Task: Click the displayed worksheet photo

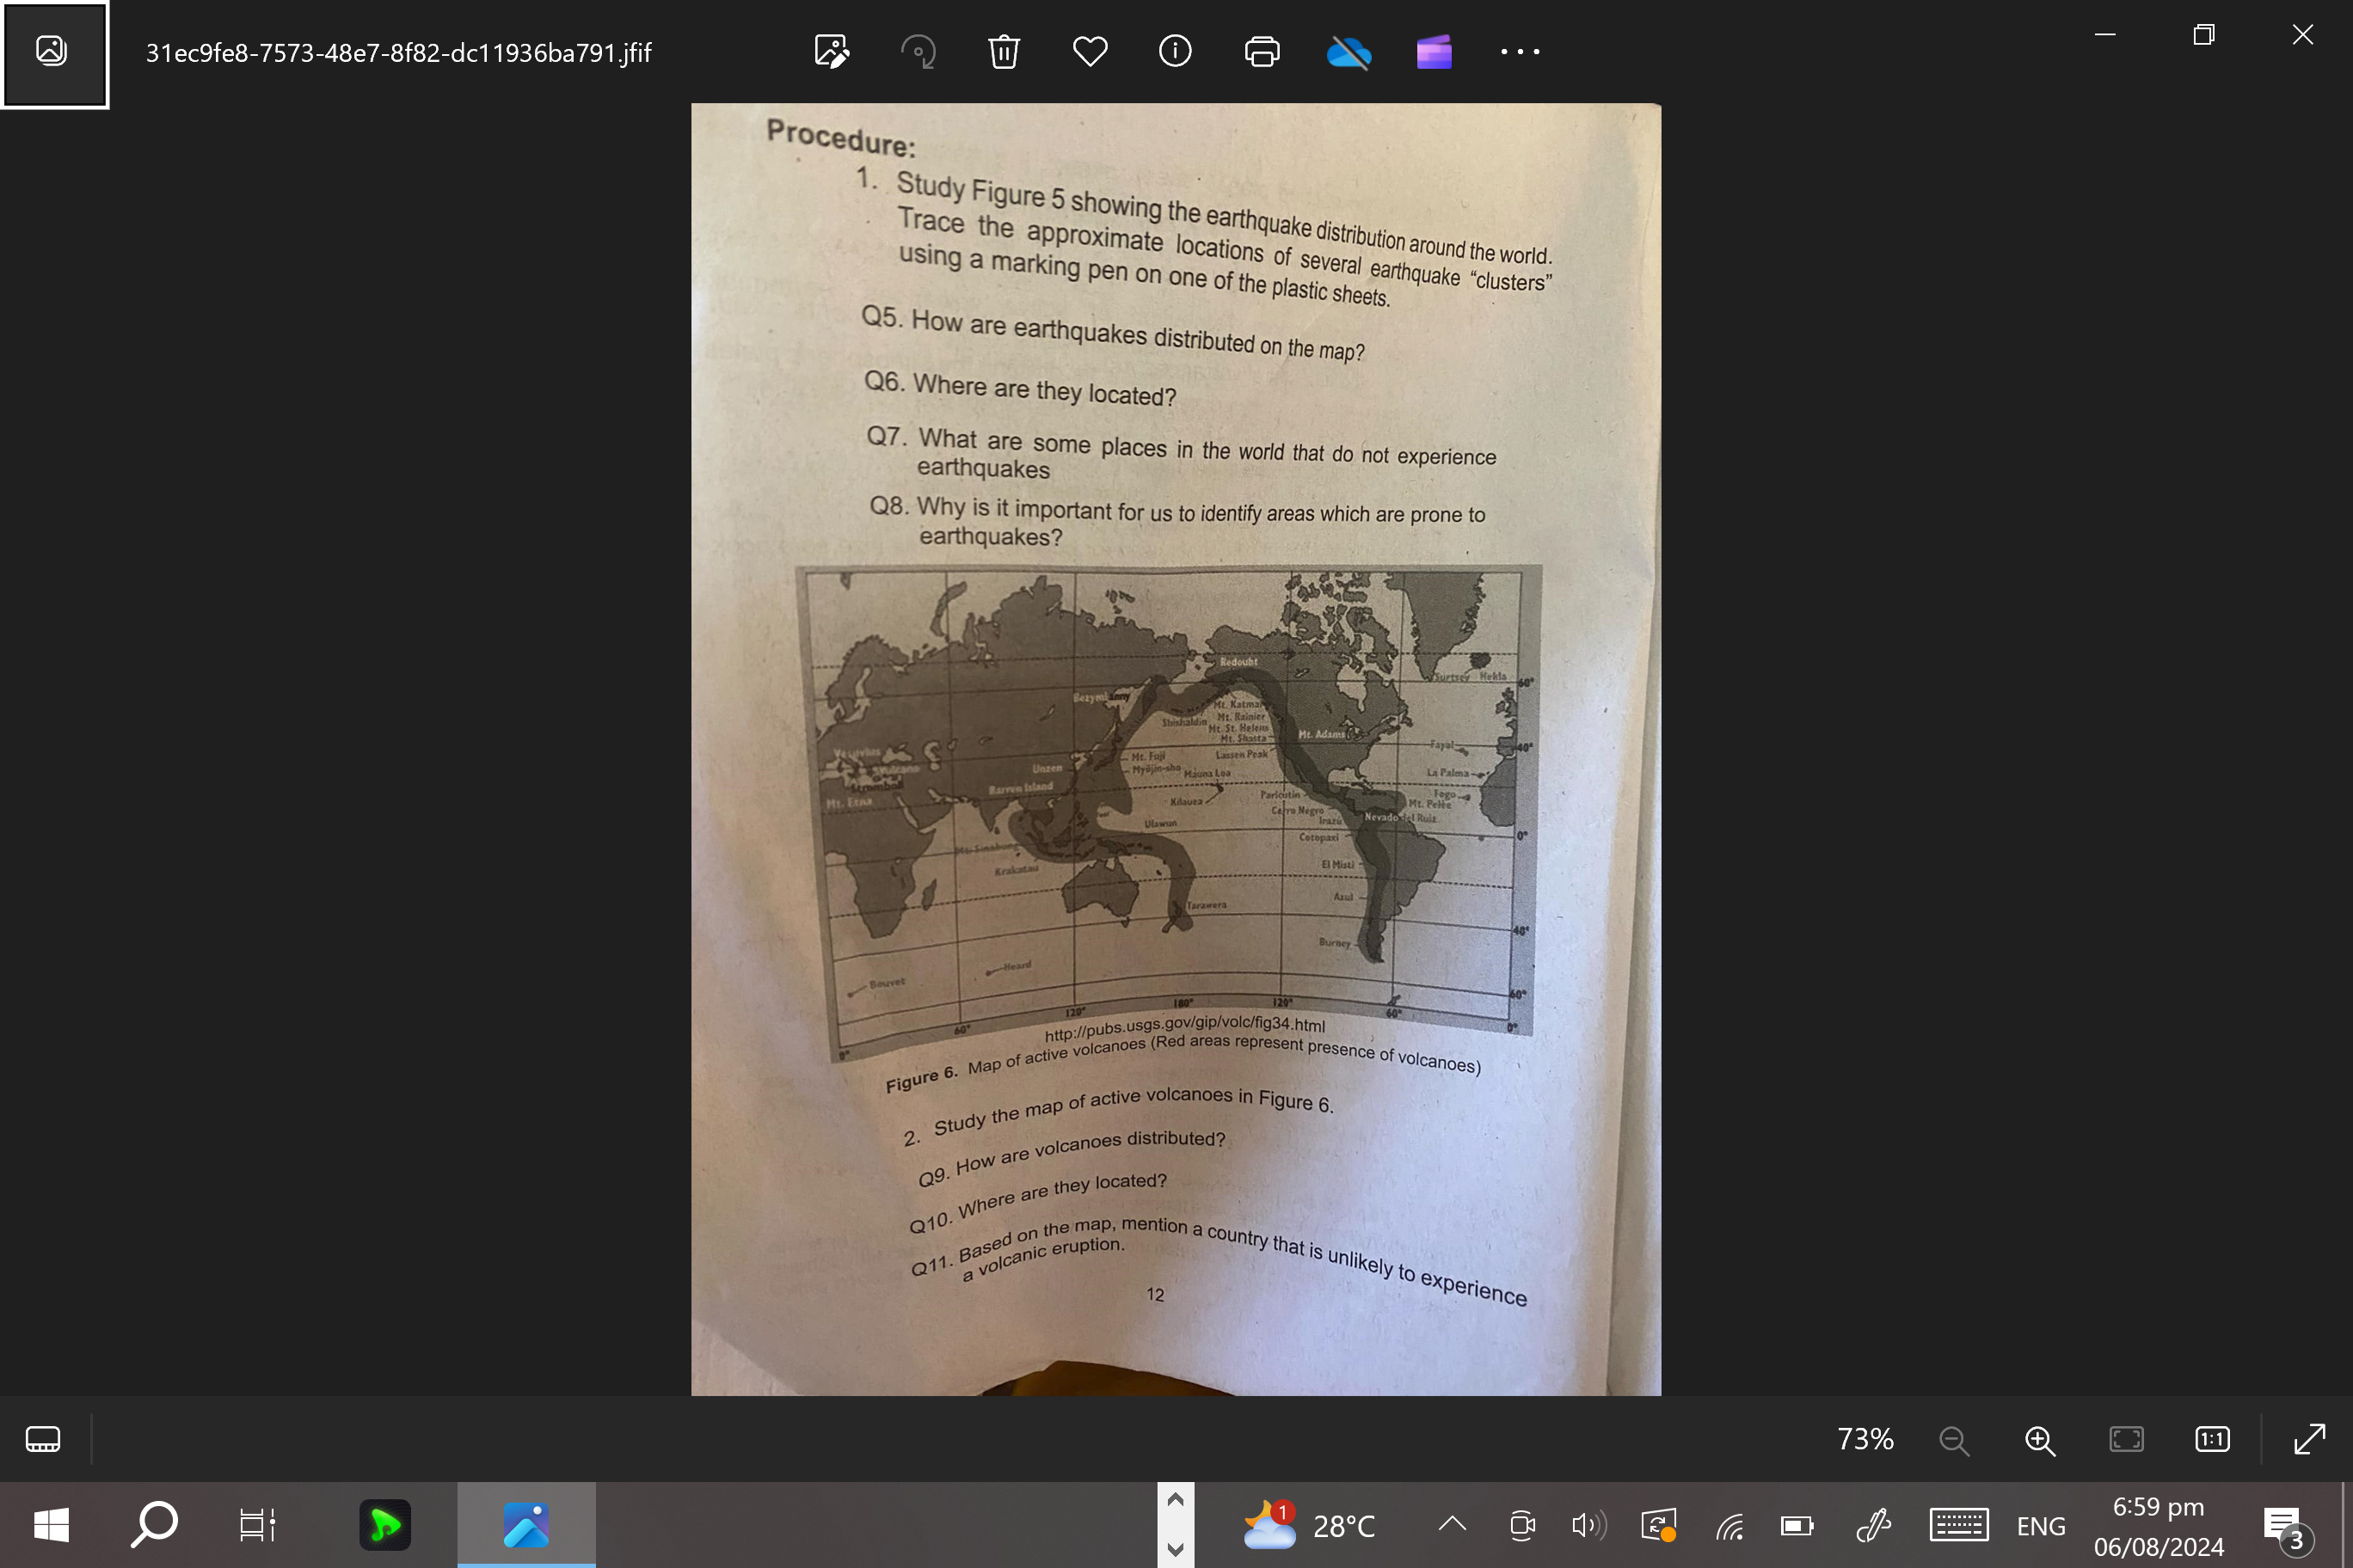Action: tap(1176, 749)
